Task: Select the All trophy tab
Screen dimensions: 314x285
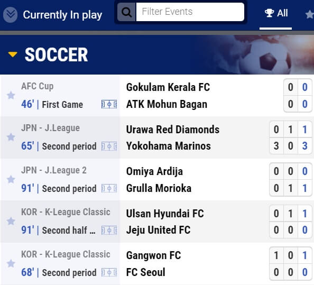Action: click(x=276, y=13)
